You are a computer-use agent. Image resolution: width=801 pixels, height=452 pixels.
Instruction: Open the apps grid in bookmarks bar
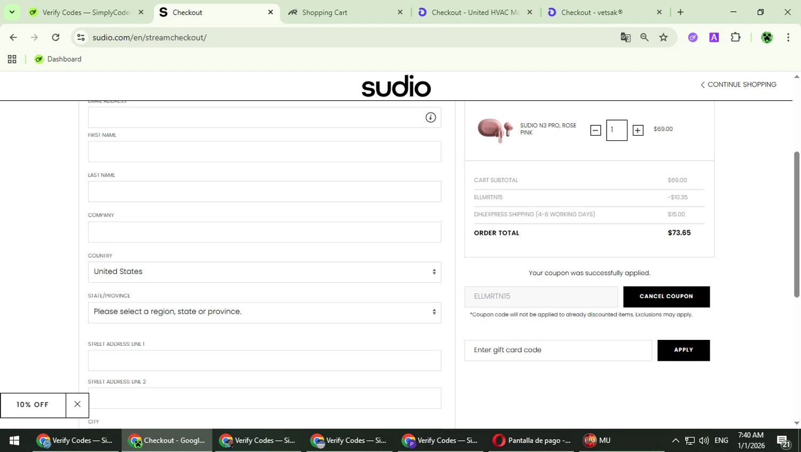pos(12,59)
